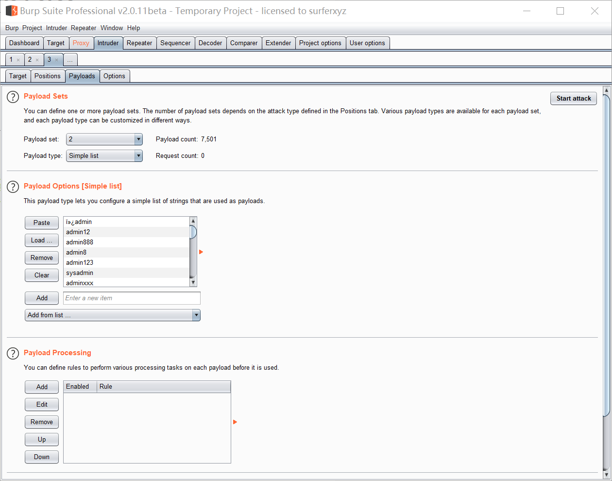Open the Window menu

112,28
